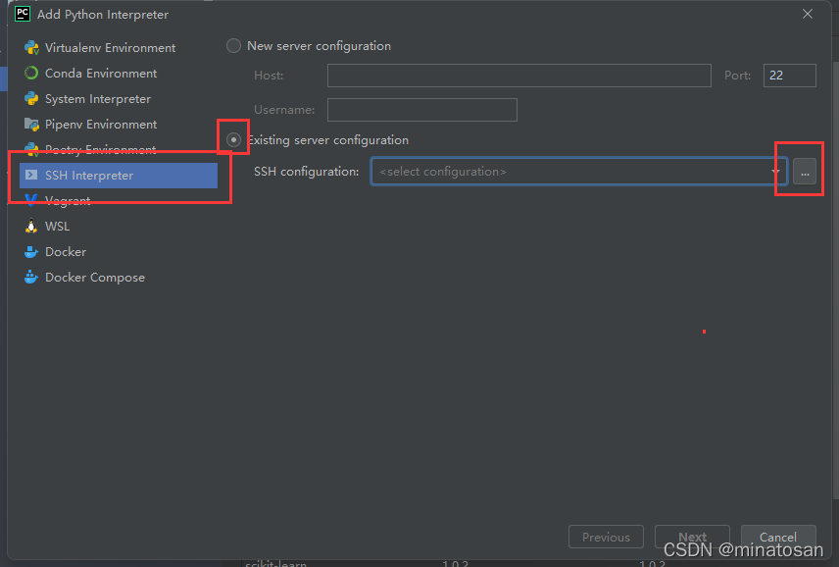Click the SSH Interpreter terminal icon
The height and width of the screenshot is (567, 839).
(31, 175)
